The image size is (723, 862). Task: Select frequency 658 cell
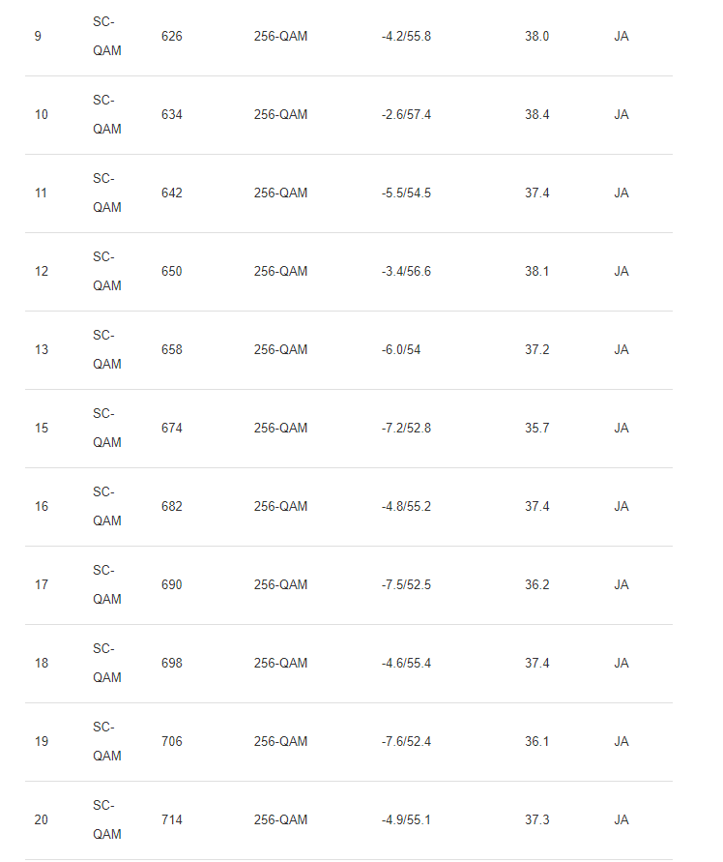coord(172,349)
